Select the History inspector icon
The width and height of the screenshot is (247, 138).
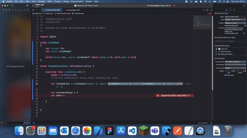pos(230,10)
